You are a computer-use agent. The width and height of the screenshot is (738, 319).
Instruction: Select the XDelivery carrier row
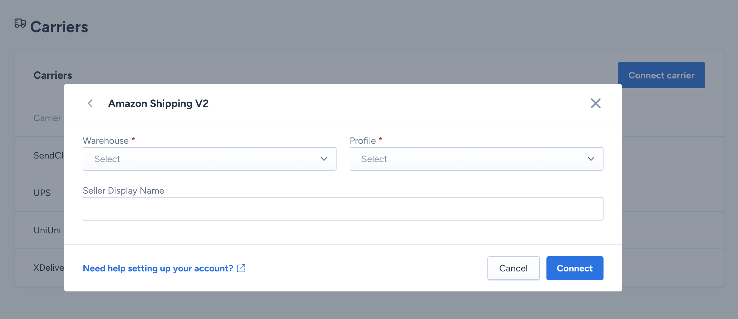[x=49, y=267]
